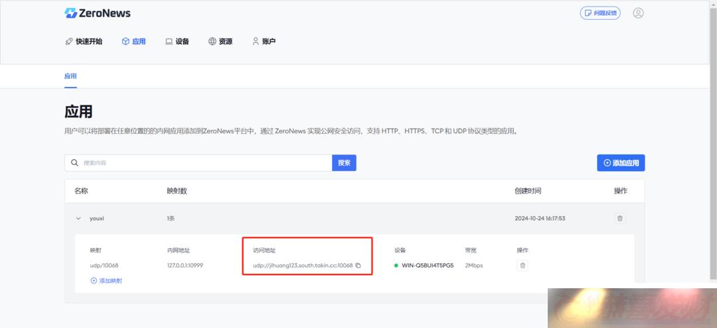Click the 带宽 label
Screen dimensions: 717x328
[x=471, y=250]
